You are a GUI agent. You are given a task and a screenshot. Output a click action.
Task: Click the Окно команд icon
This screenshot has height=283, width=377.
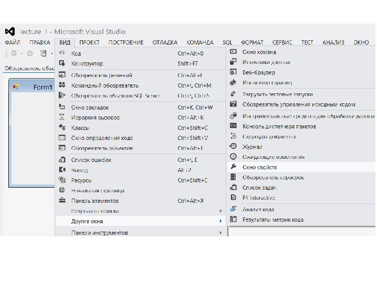(x=233, y=51)
